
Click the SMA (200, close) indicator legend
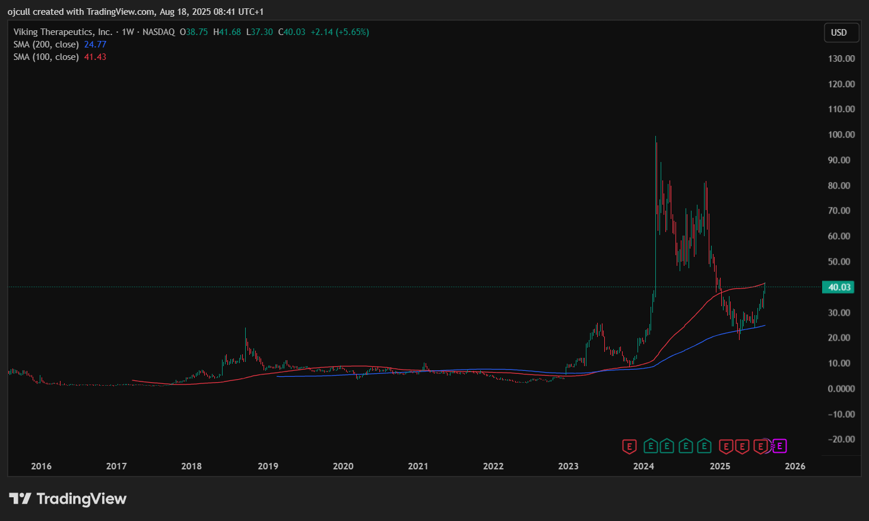pyautogui.click(x=46, y=45)
